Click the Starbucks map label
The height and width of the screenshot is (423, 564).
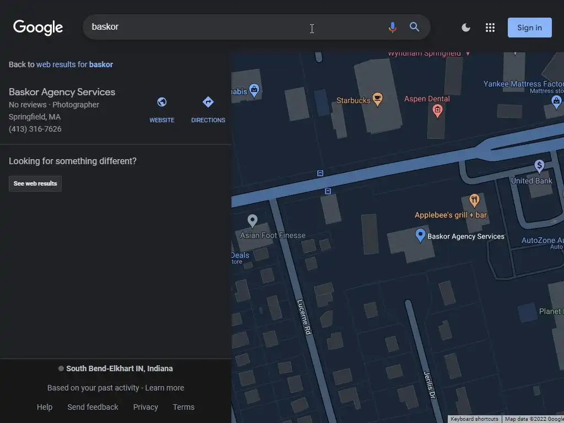coord(353,100)
